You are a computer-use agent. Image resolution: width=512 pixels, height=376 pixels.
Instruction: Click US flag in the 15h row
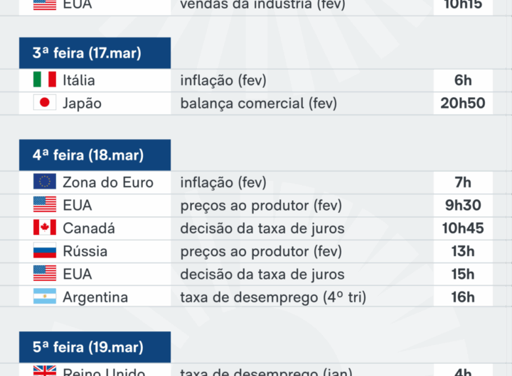point(44,274)
